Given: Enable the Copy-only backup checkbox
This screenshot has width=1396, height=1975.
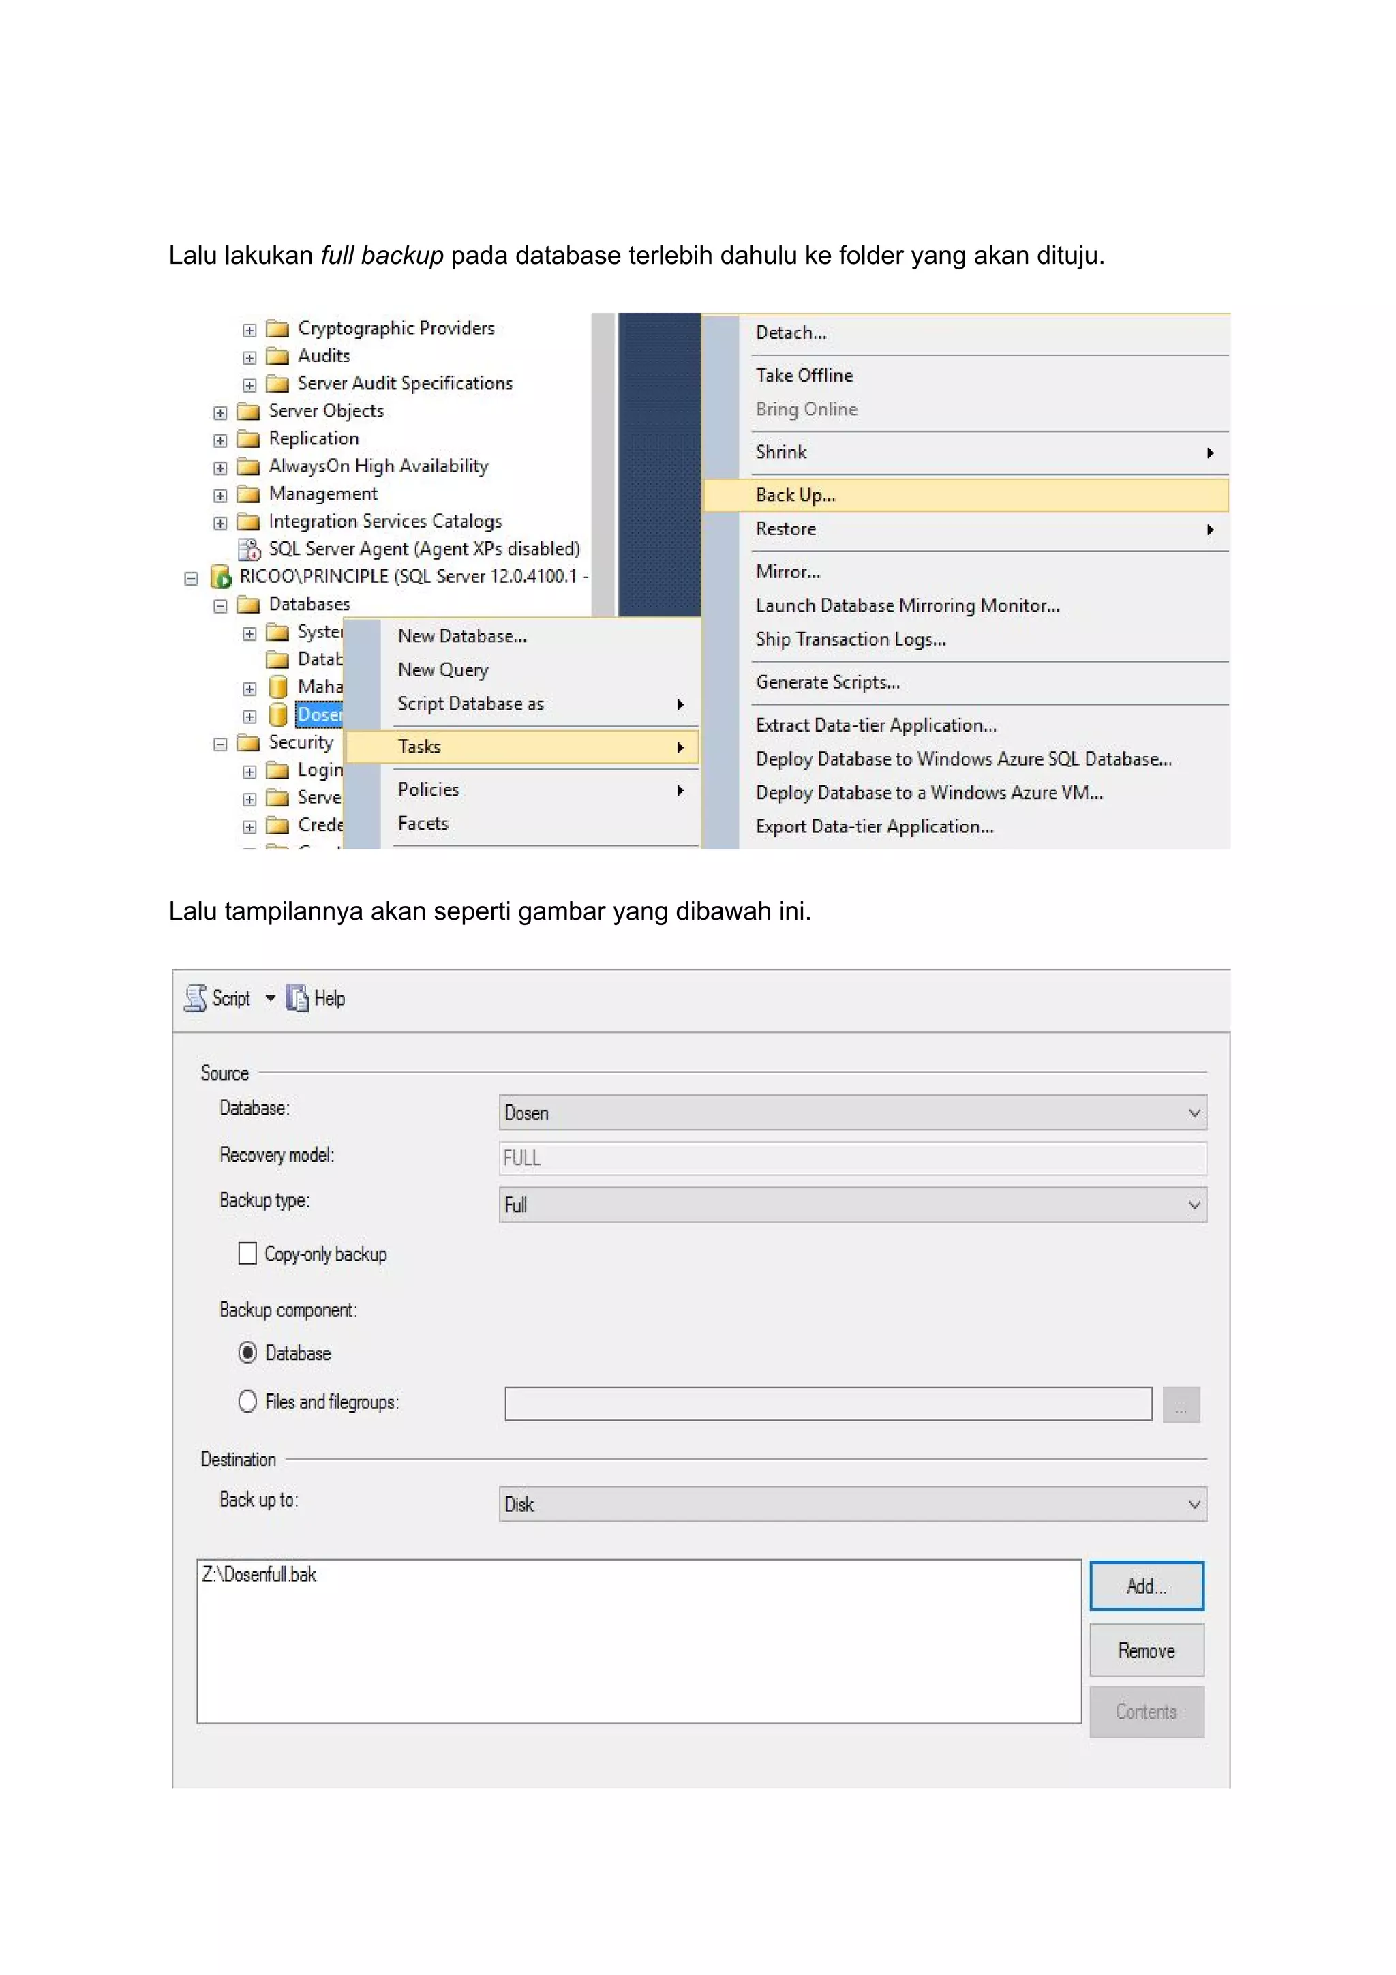Looking at the screenshot, I should [247, 1253].
